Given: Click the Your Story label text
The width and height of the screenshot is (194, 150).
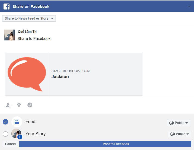Looking at the screenshot, I should tap(35, 134).
